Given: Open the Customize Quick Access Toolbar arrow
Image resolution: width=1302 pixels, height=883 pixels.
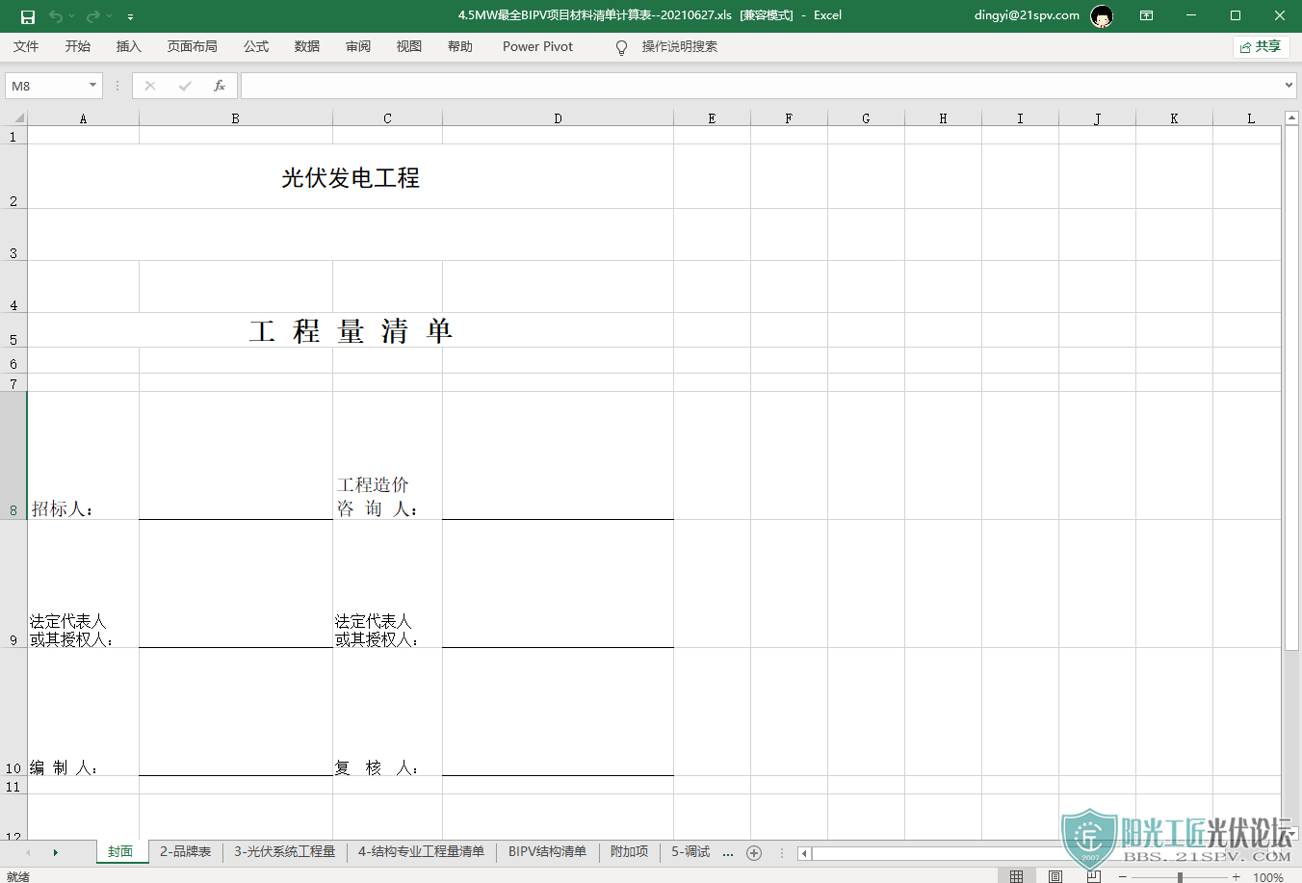Looking at the screenshot, I should [x=130, y=16].
